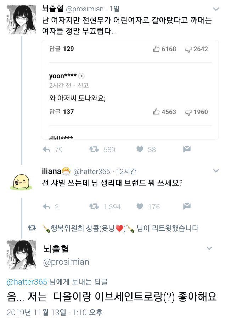Open dropdown arrow beside bottom 뇌출혈 tweet

[209, 248]
